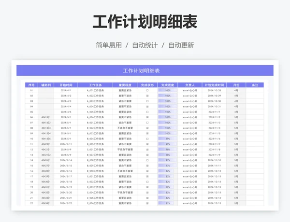Select the planned date 2024/11/11
The image size is (290, 222).
[214, 166]
